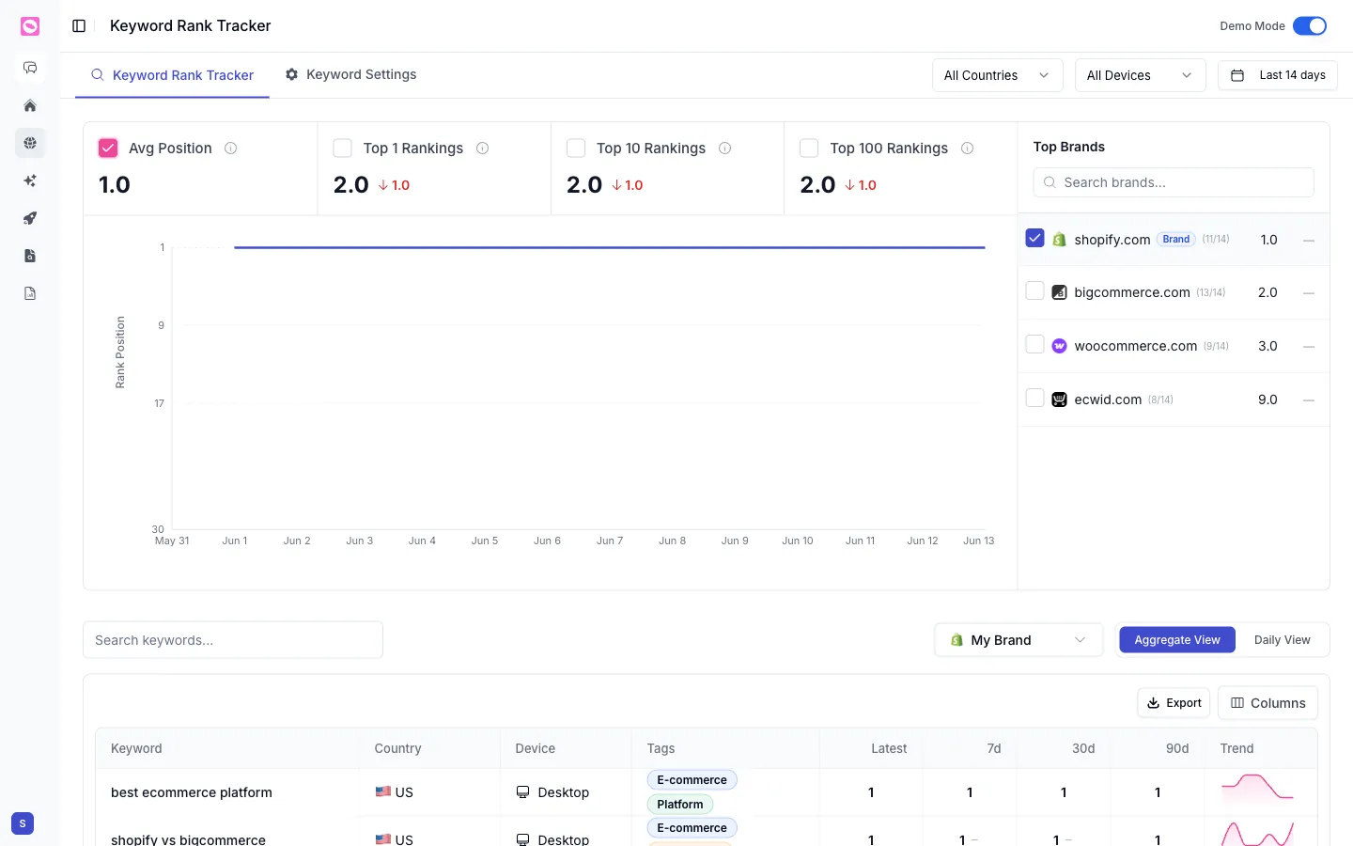Open the sparkles AI icon in sidebar
The height and width of the screenshot is (846, 1353).
pos(30,180)
